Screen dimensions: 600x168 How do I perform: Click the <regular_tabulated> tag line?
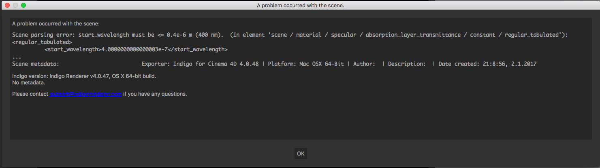pos(42,42)
